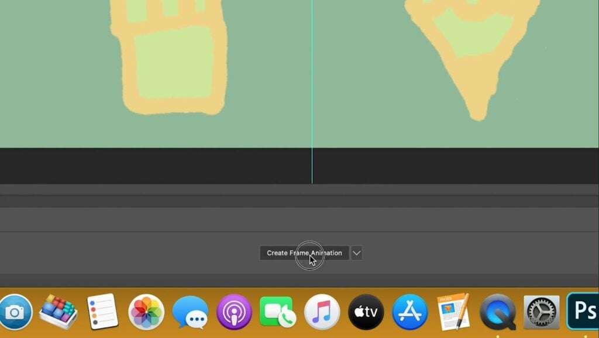Open QuickTime Player in the dock
This screenshot has width=599, height=338.
(x=498, y=312)
